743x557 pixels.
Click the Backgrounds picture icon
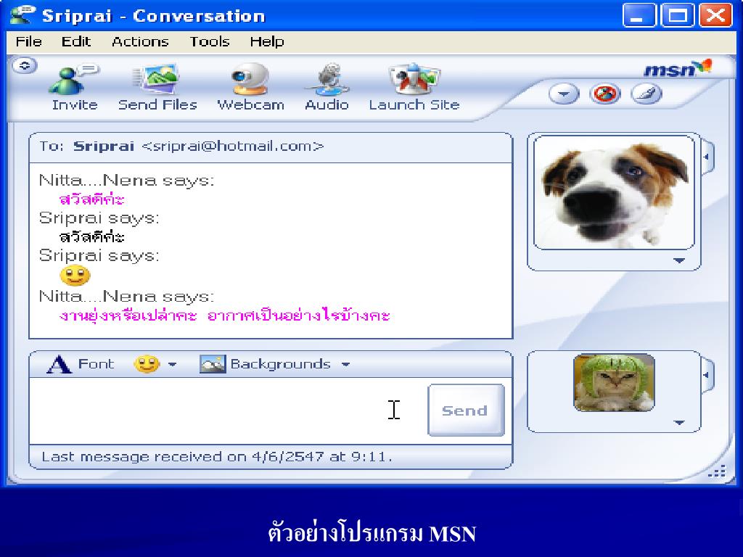pyautogui.click(x=213, y=364)
